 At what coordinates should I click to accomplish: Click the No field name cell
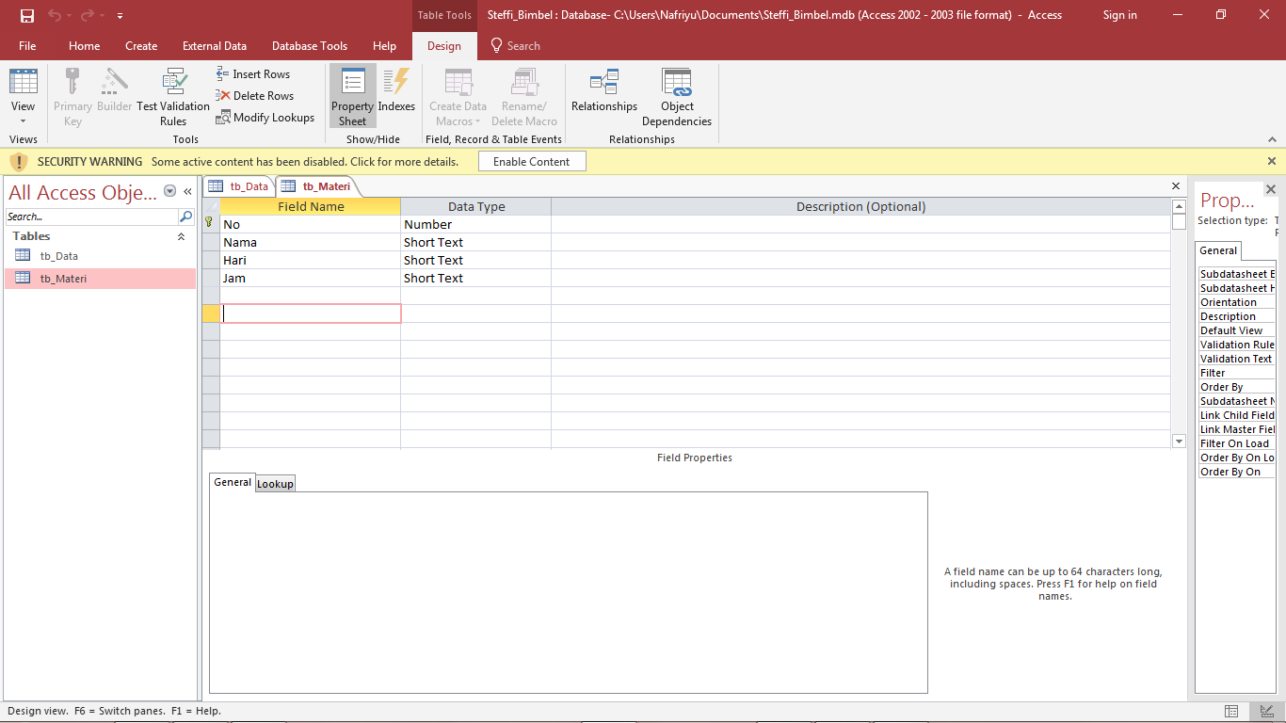311,225
